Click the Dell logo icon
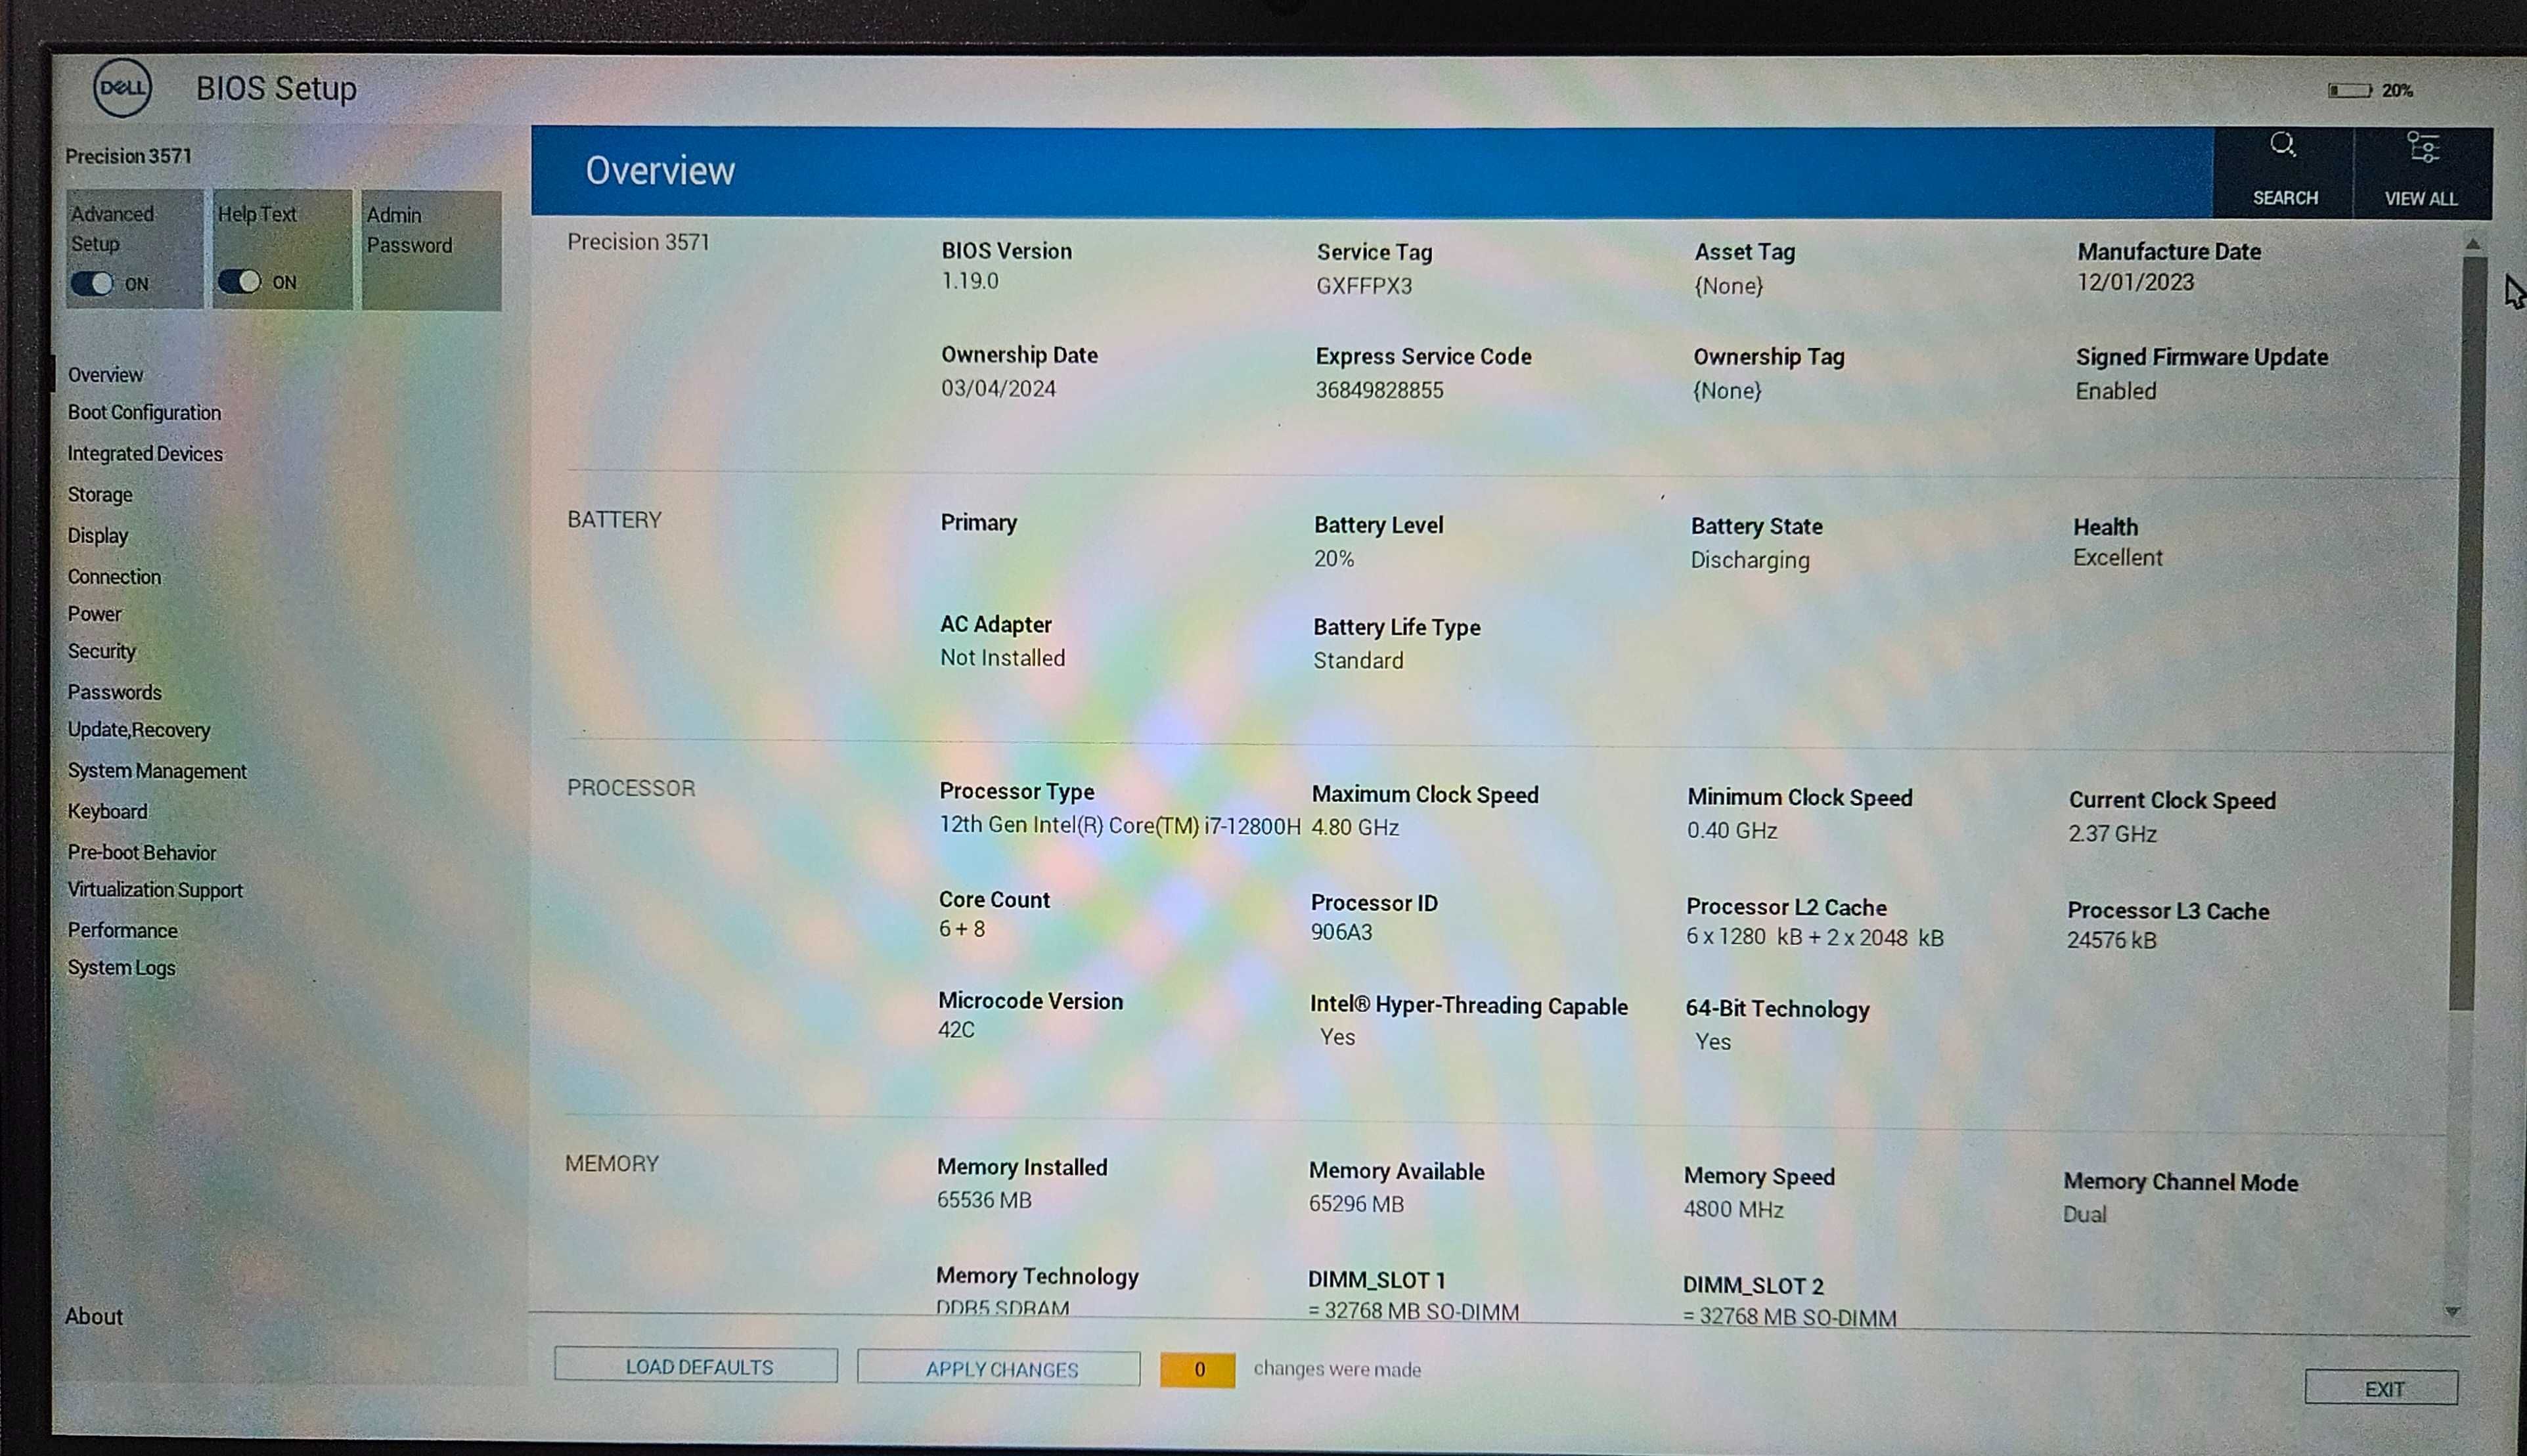The image size is (2527, 1456). point(122,88)
